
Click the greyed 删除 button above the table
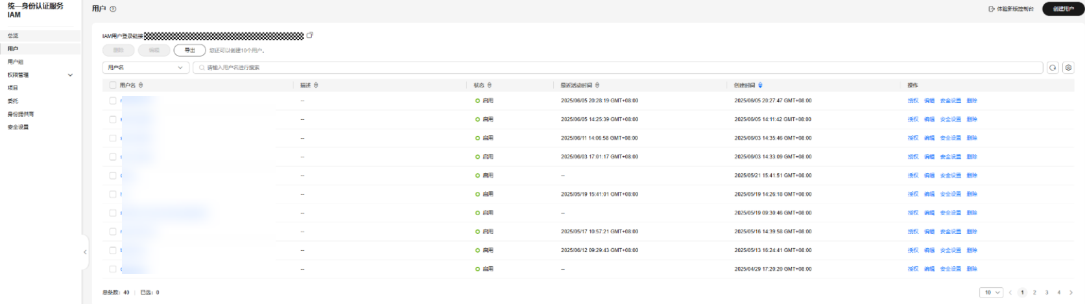pyautogui.click(x=118, y=51)
